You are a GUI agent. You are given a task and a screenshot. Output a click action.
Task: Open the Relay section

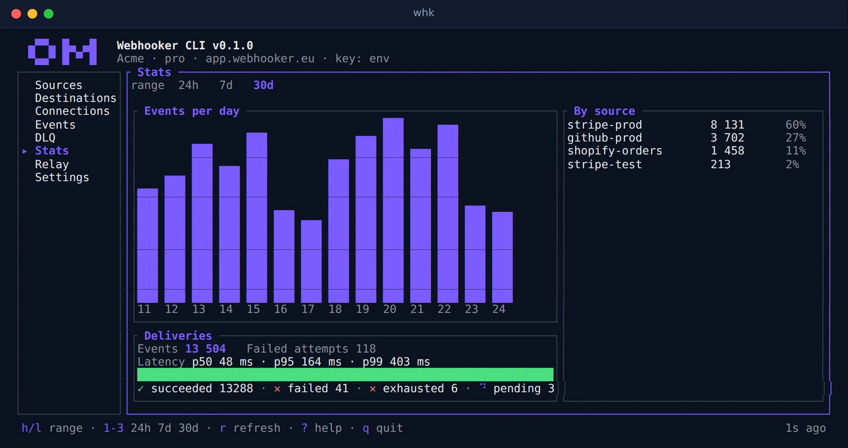coord(52,164)
